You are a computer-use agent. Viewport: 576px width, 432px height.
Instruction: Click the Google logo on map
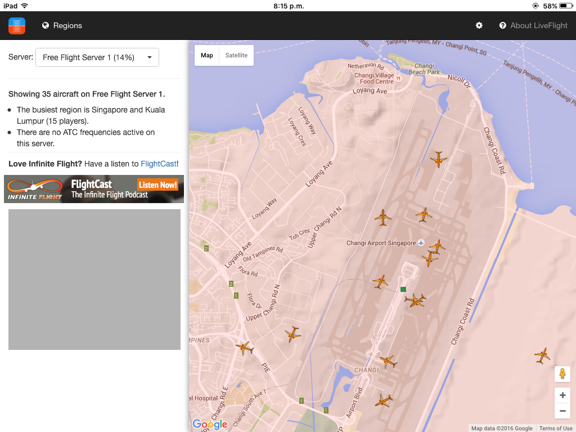pos(210,424)
